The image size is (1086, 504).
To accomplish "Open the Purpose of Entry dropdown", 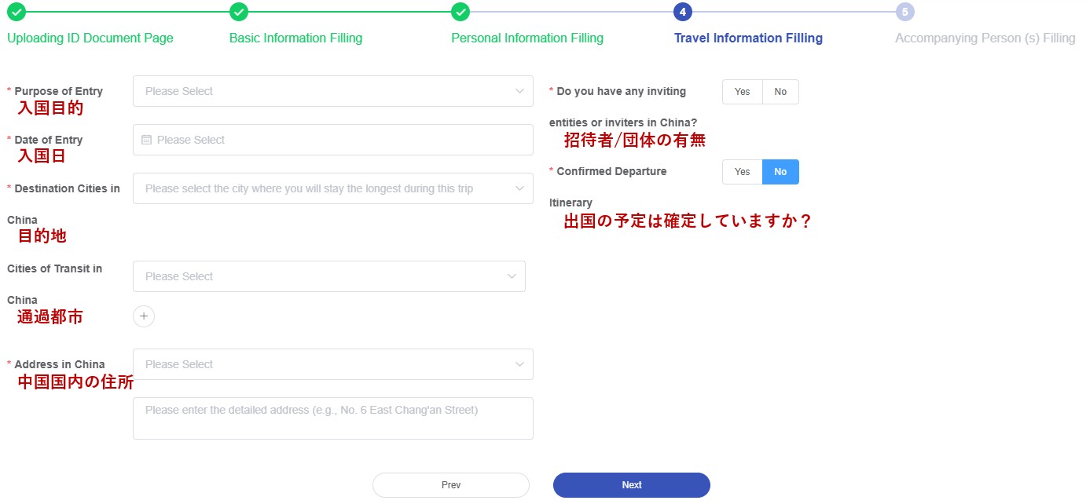I will point(332,91).
